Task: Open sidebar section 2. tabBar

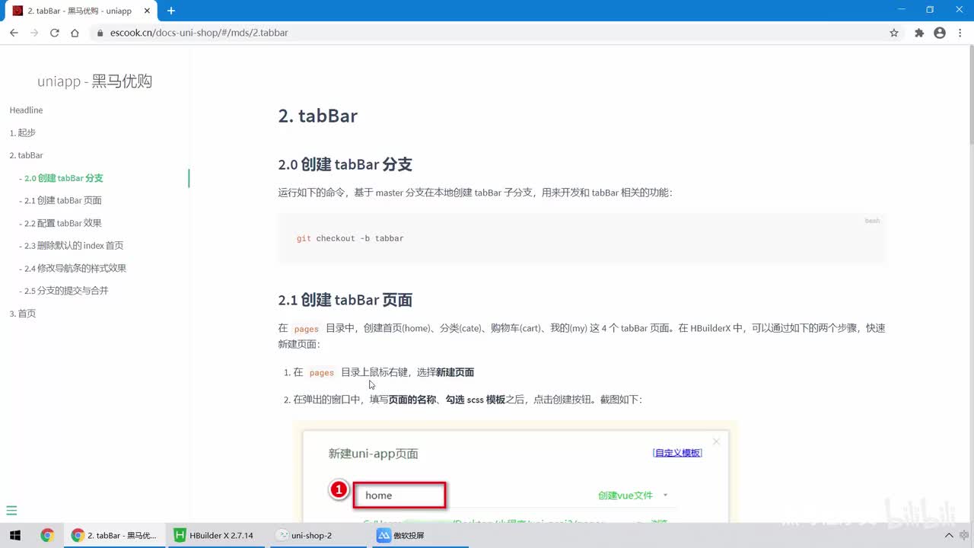Action: 26,155
